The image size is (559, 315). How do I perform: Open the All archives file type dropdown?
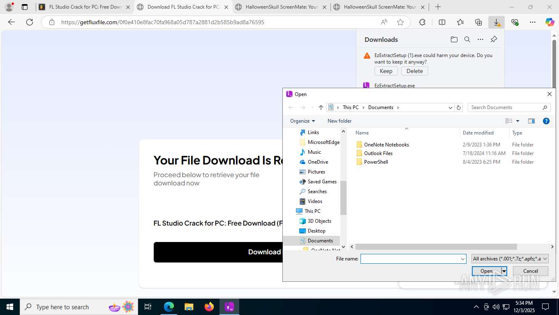click(x=510, y=259)
